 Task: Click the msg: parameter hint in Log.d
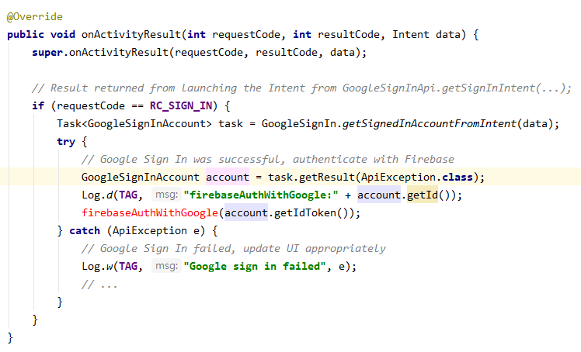[x=166, y=195]
